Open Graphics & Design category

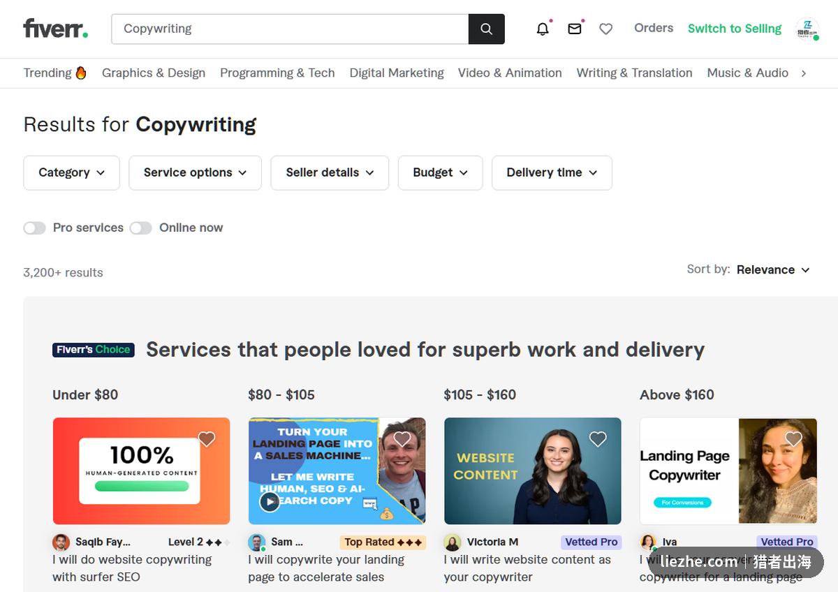[154, 73]
